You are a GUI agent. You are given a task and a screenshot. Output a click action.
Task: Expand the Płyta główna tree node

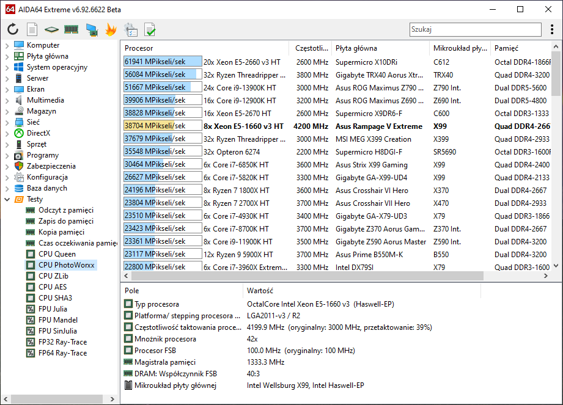[7, 56]
